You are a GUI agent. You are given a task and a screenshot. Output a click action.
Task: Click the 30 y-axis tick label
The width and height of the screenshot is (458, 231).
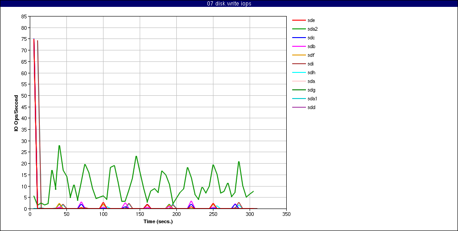(x=24, y=141)
